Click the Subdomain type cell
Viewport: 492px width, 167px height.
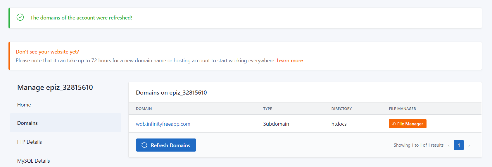coord(276,124)
